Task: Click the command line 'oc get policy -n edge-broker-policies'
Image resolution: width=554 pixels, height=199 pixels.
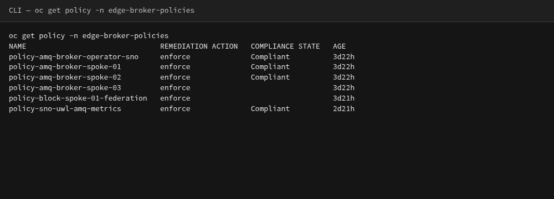Action: pyautogui.click(x=89, y=35)
